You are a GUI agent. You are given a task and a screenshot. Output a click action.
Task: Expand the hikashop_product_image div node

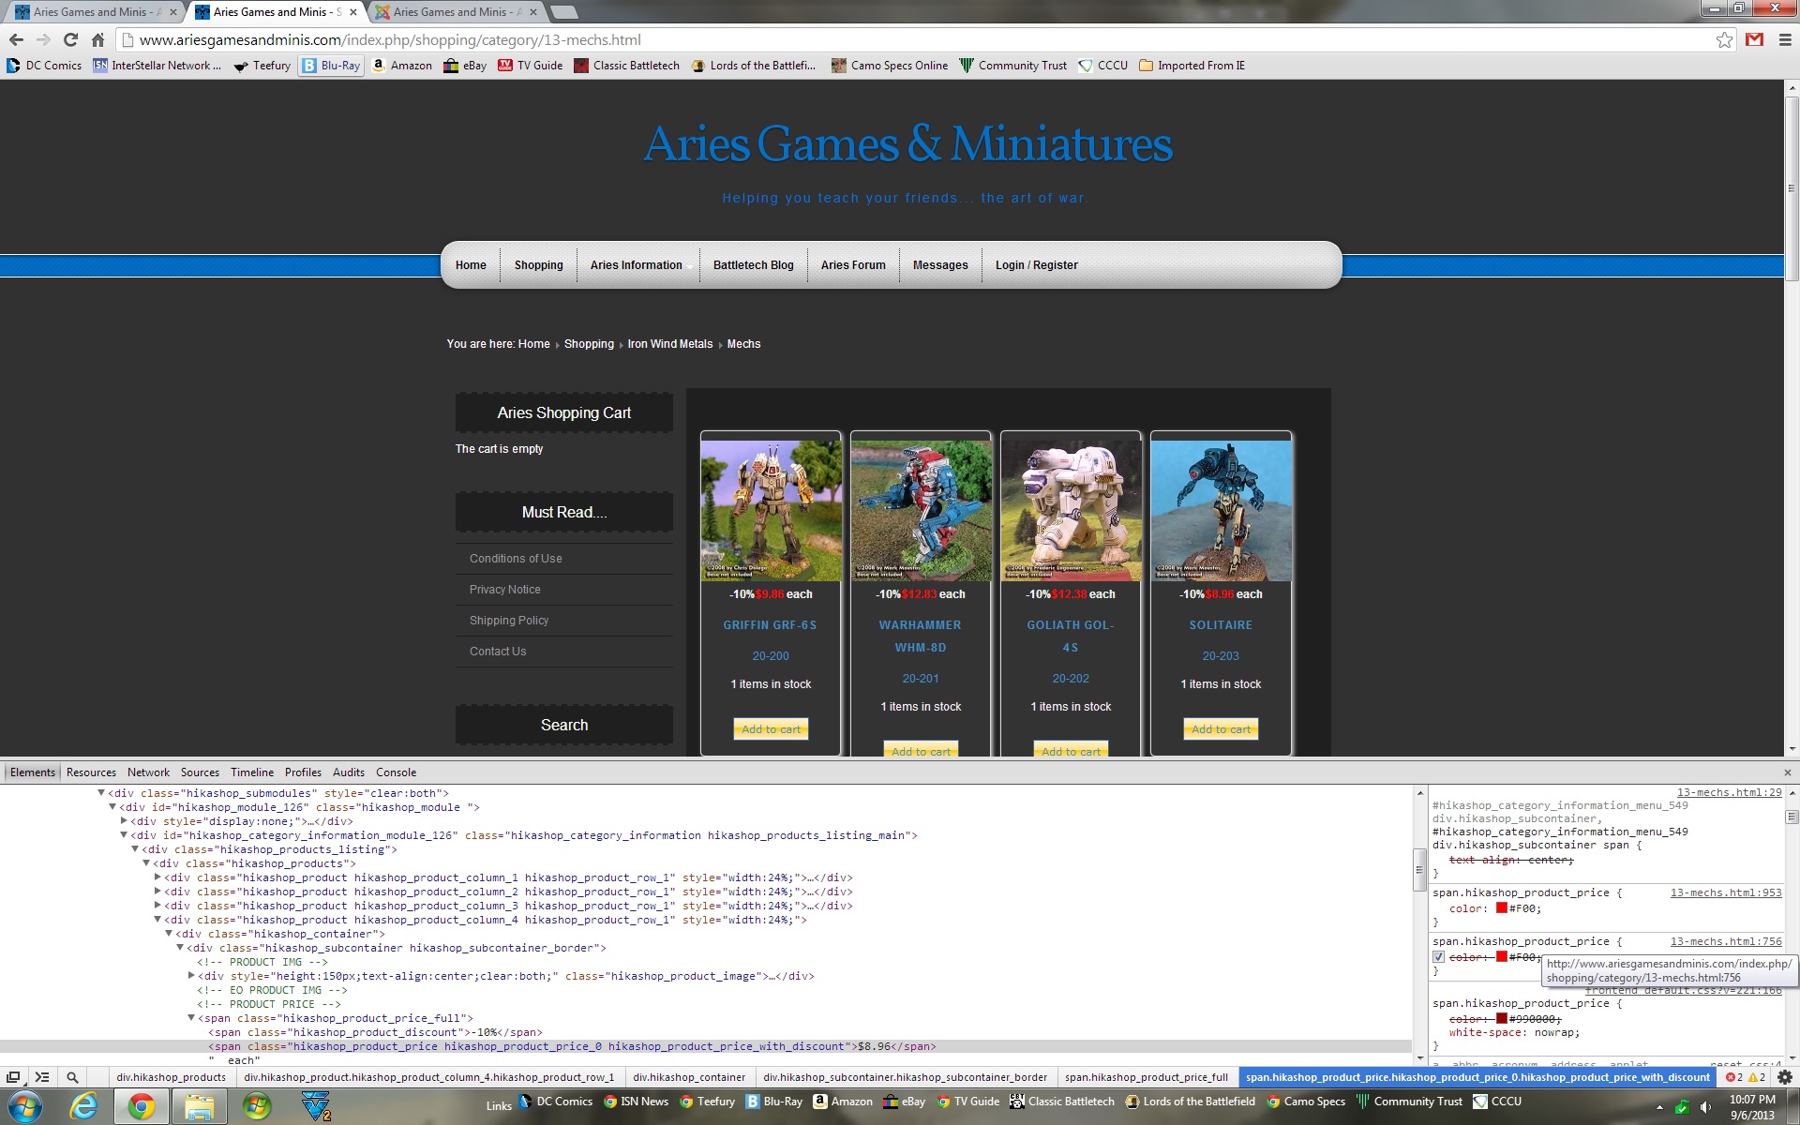[191, 976]
